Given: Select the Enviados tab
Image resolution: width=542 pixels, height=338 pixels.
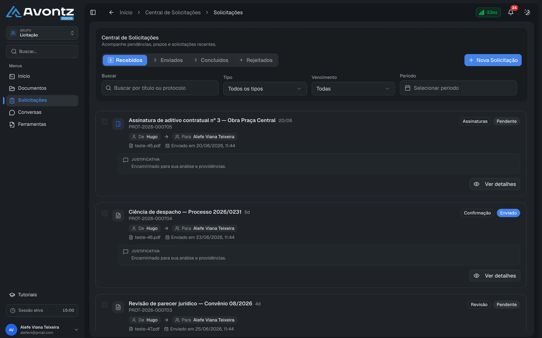Looking at the screenshot, I should [168, 60].
